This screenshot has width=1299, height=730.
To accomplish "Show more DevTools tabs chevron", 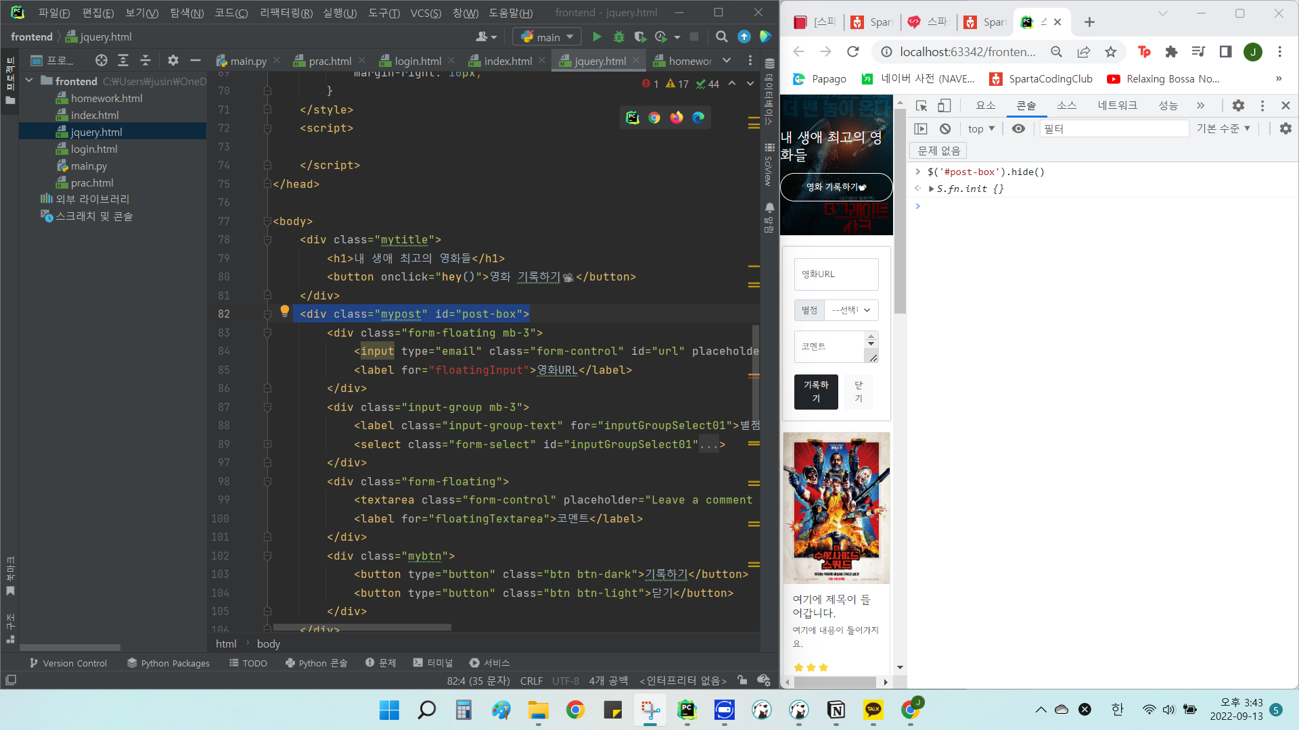I will point(1200,105).
